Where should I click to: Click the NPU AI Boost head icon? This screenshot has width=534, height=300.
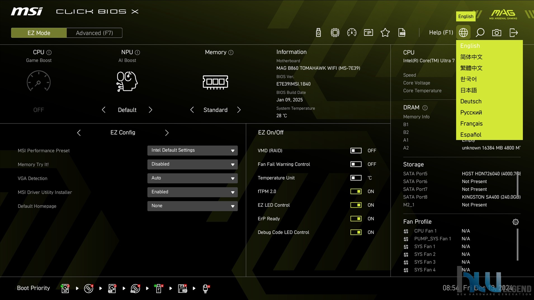(127, 81)
